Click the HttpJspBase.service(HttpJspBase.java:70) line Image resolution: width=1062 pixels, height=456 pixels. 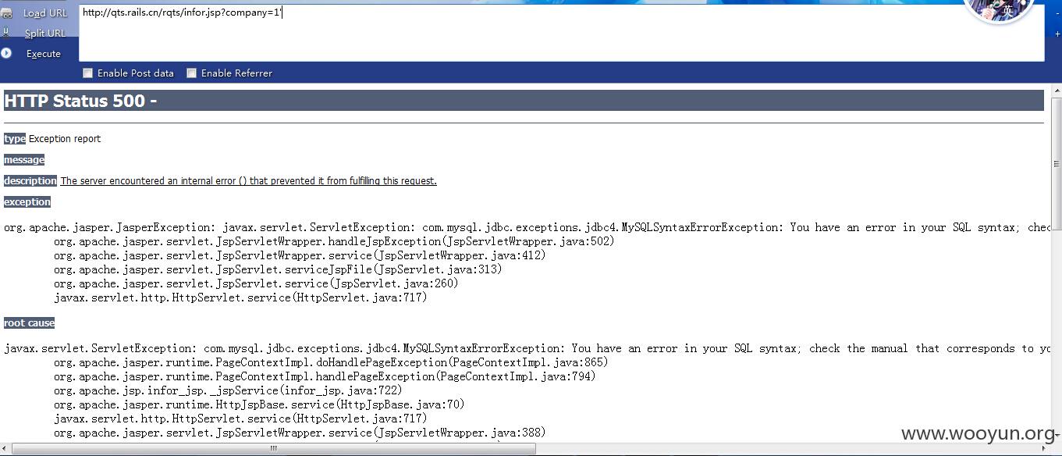259,404
